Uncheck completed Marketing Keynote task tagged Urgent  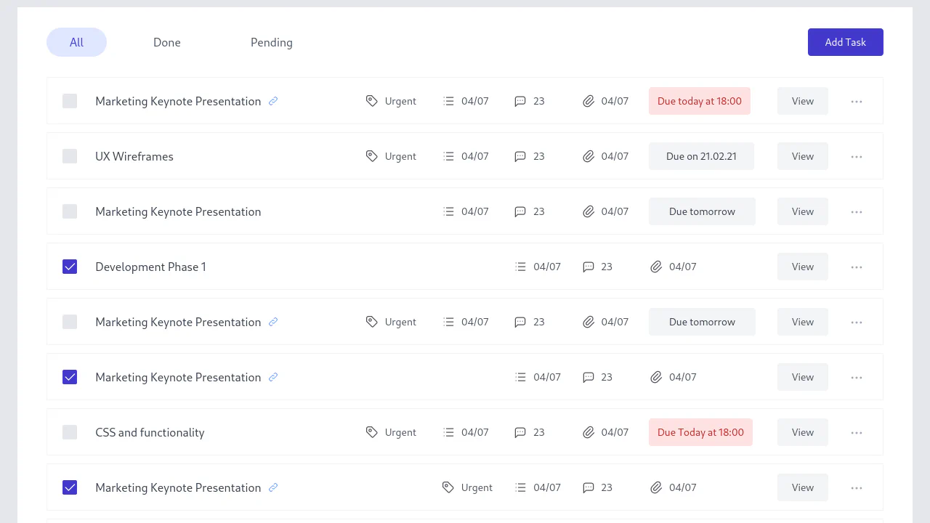70,487
